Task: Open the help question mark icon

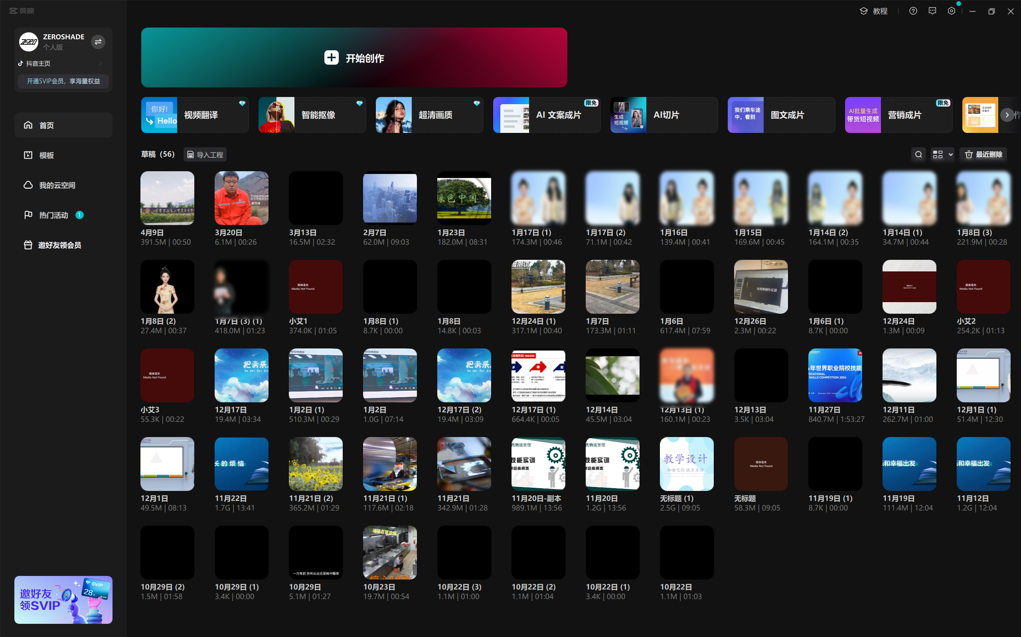Action: coord(913,11)
